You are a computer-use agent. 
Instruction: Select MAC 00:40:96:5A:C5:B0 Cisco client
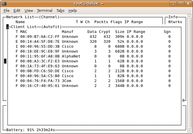[93, 76]
